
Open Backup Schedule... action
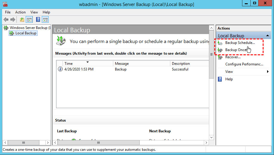click(240, 43)
